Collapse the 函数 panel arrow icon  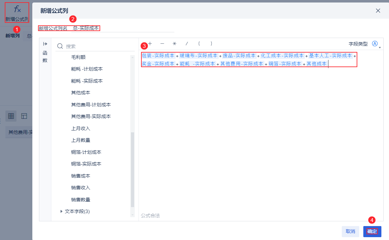coord(45,44)
